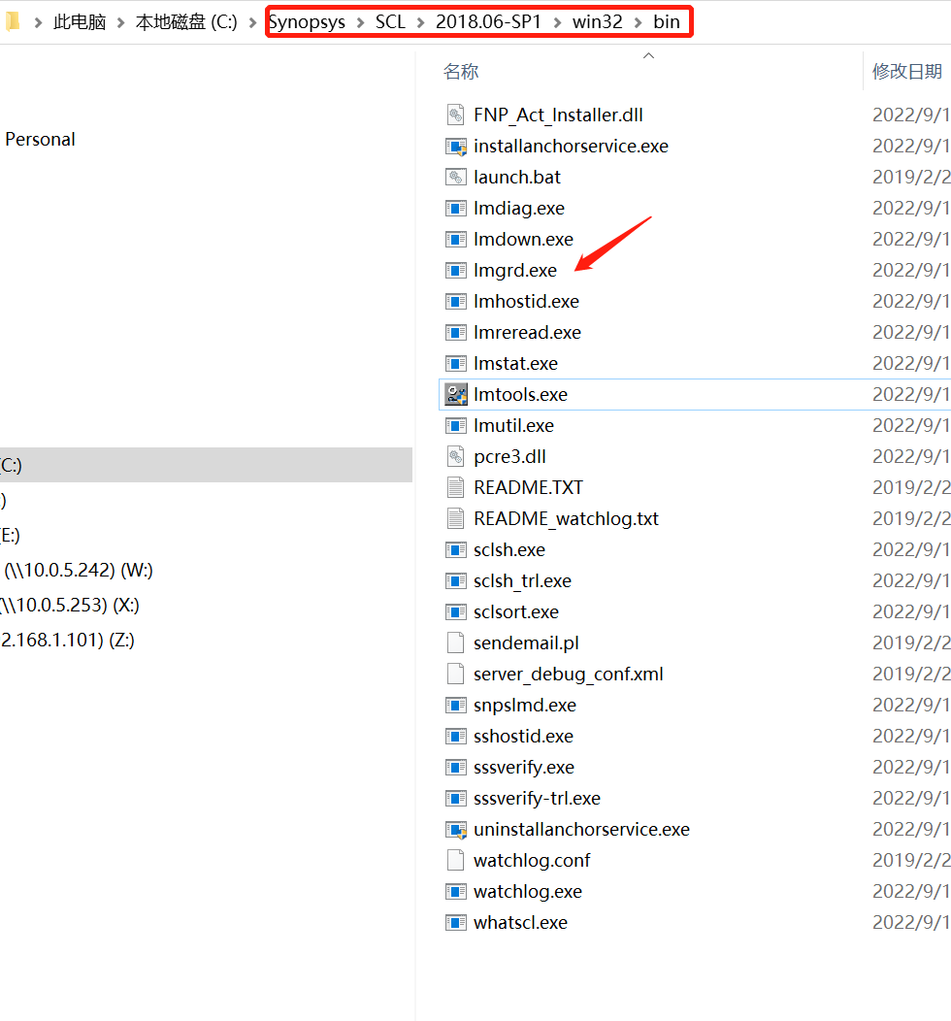
Task: Click the sclsh.exe file icon
Action: (x=456, y=550)
